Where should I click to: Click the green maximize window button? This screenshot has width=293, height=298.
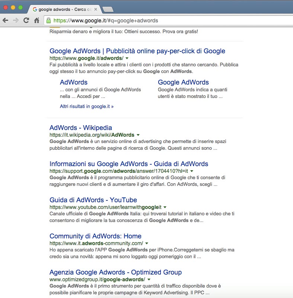(20, 7)
